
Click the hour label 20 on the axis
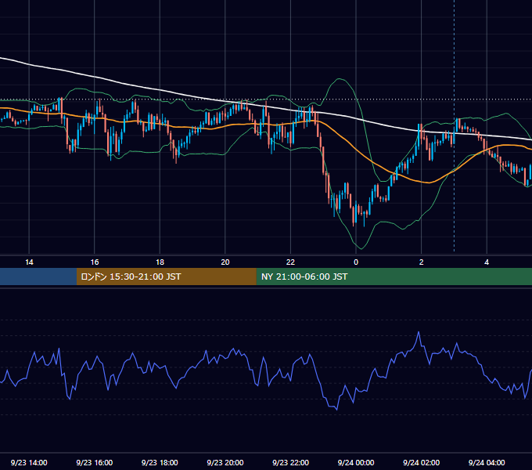pyautogui.click(x=225, y=262)
